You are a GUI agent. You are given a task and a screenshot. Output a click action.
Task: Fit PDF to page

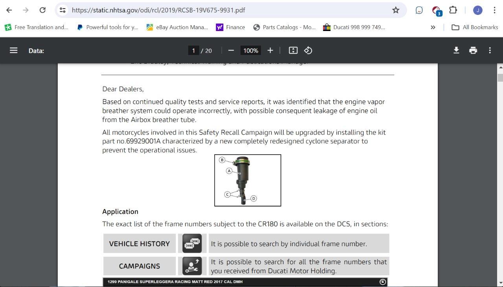[x=293, y=50]
